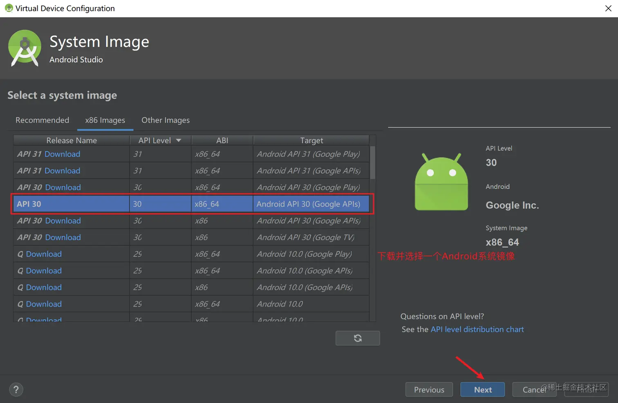
Task: Click the system image list scrollbar
Action: [372, 163]
